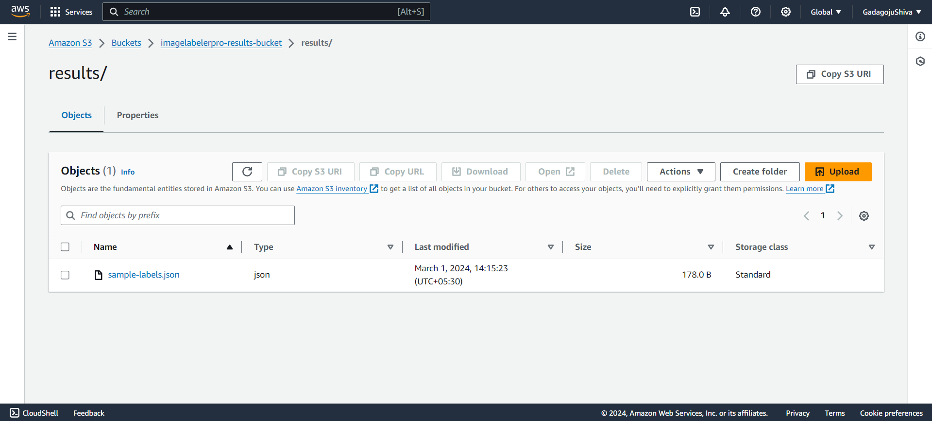Sort by Storage class column arrow
932x421 pixels.
872,247
